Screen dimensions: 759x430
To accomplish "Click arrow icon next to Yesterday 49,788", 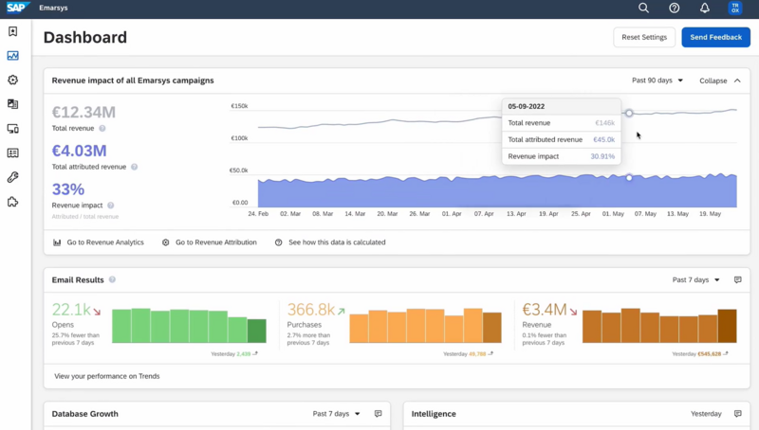I will [491, 353].
